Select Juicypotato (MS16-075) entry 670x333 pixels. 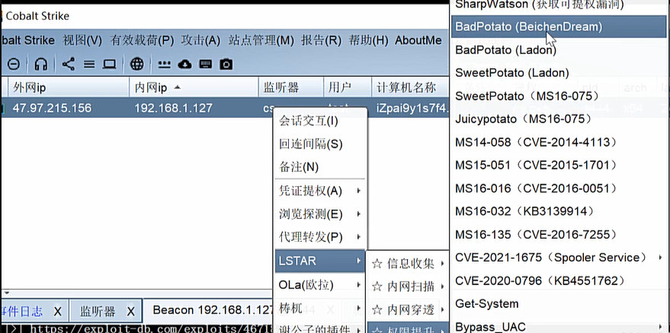(559, 119)
